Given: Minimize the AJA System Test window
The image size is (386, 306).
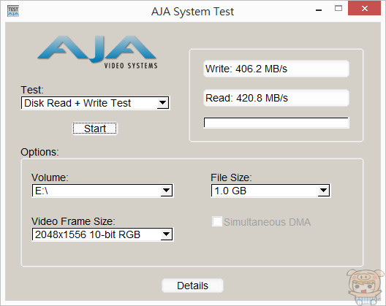Looking at the screenshot, I should point(319,9).
